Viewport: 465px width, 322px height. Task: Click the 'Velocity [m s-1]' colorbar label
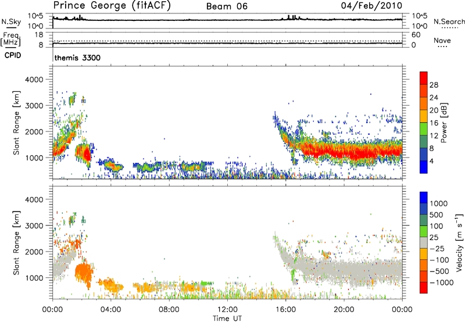pos(459,242)
